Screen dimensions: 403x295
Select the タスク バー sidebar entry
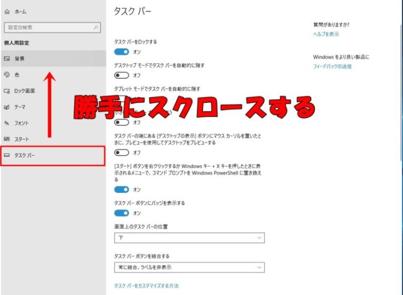(53, 156)
